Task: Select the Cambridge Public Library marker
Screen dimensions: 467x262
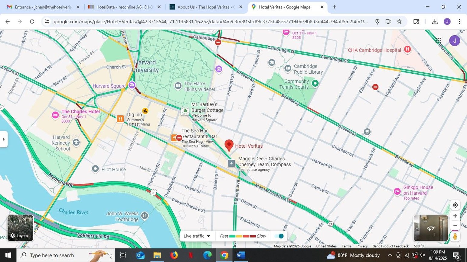Action: [288, 69]
